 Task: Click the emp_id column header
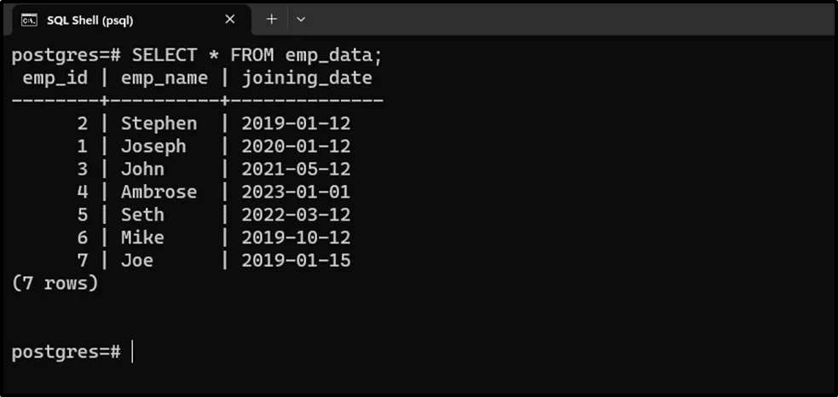tap(54, 78)
